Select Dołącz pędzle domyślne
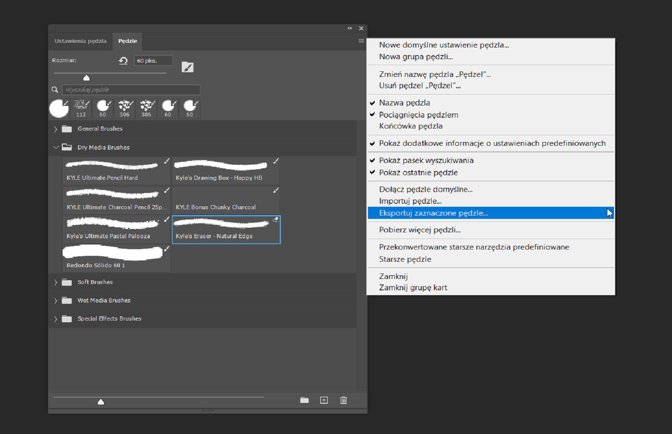Screen dimensions: 672x434 coord(426,189)
